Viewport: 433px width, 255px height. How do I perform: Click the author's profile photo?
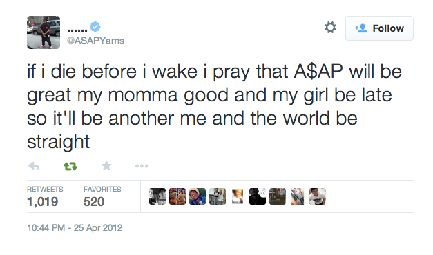tap(44, 32)
